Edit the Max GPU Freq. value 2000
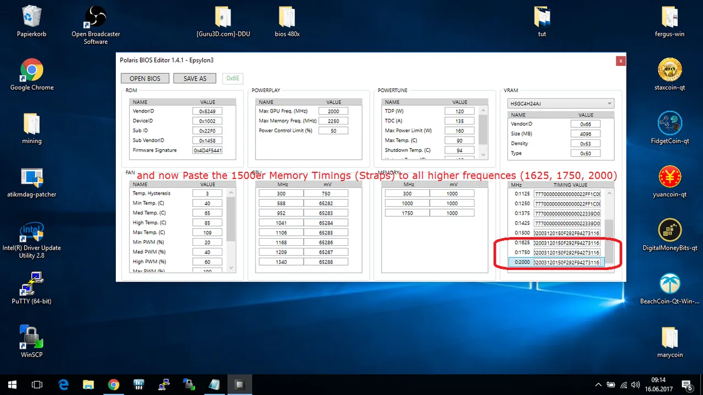The width and height of the screenshot is (703, 395). [x=333, y=111]
